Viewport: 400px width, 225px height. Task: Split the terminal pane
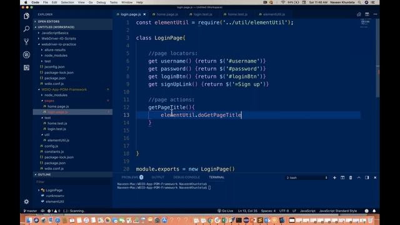click(342, 177)
